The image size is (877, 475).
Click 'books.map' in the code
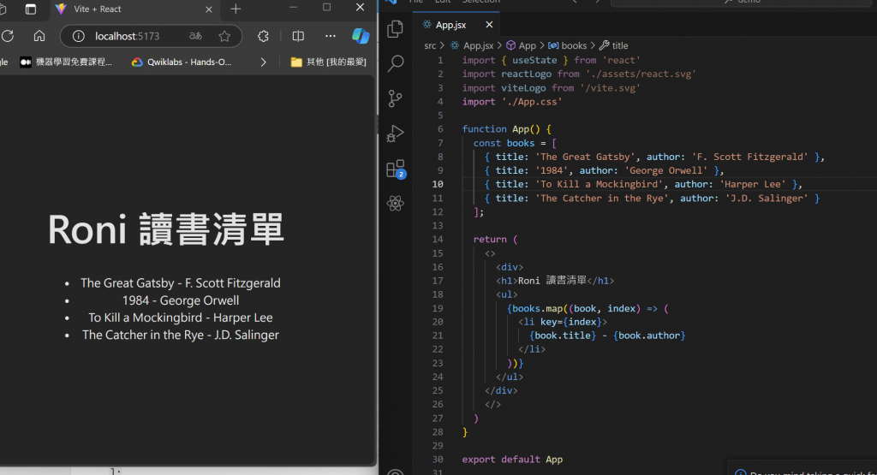[x=538, y=308]
